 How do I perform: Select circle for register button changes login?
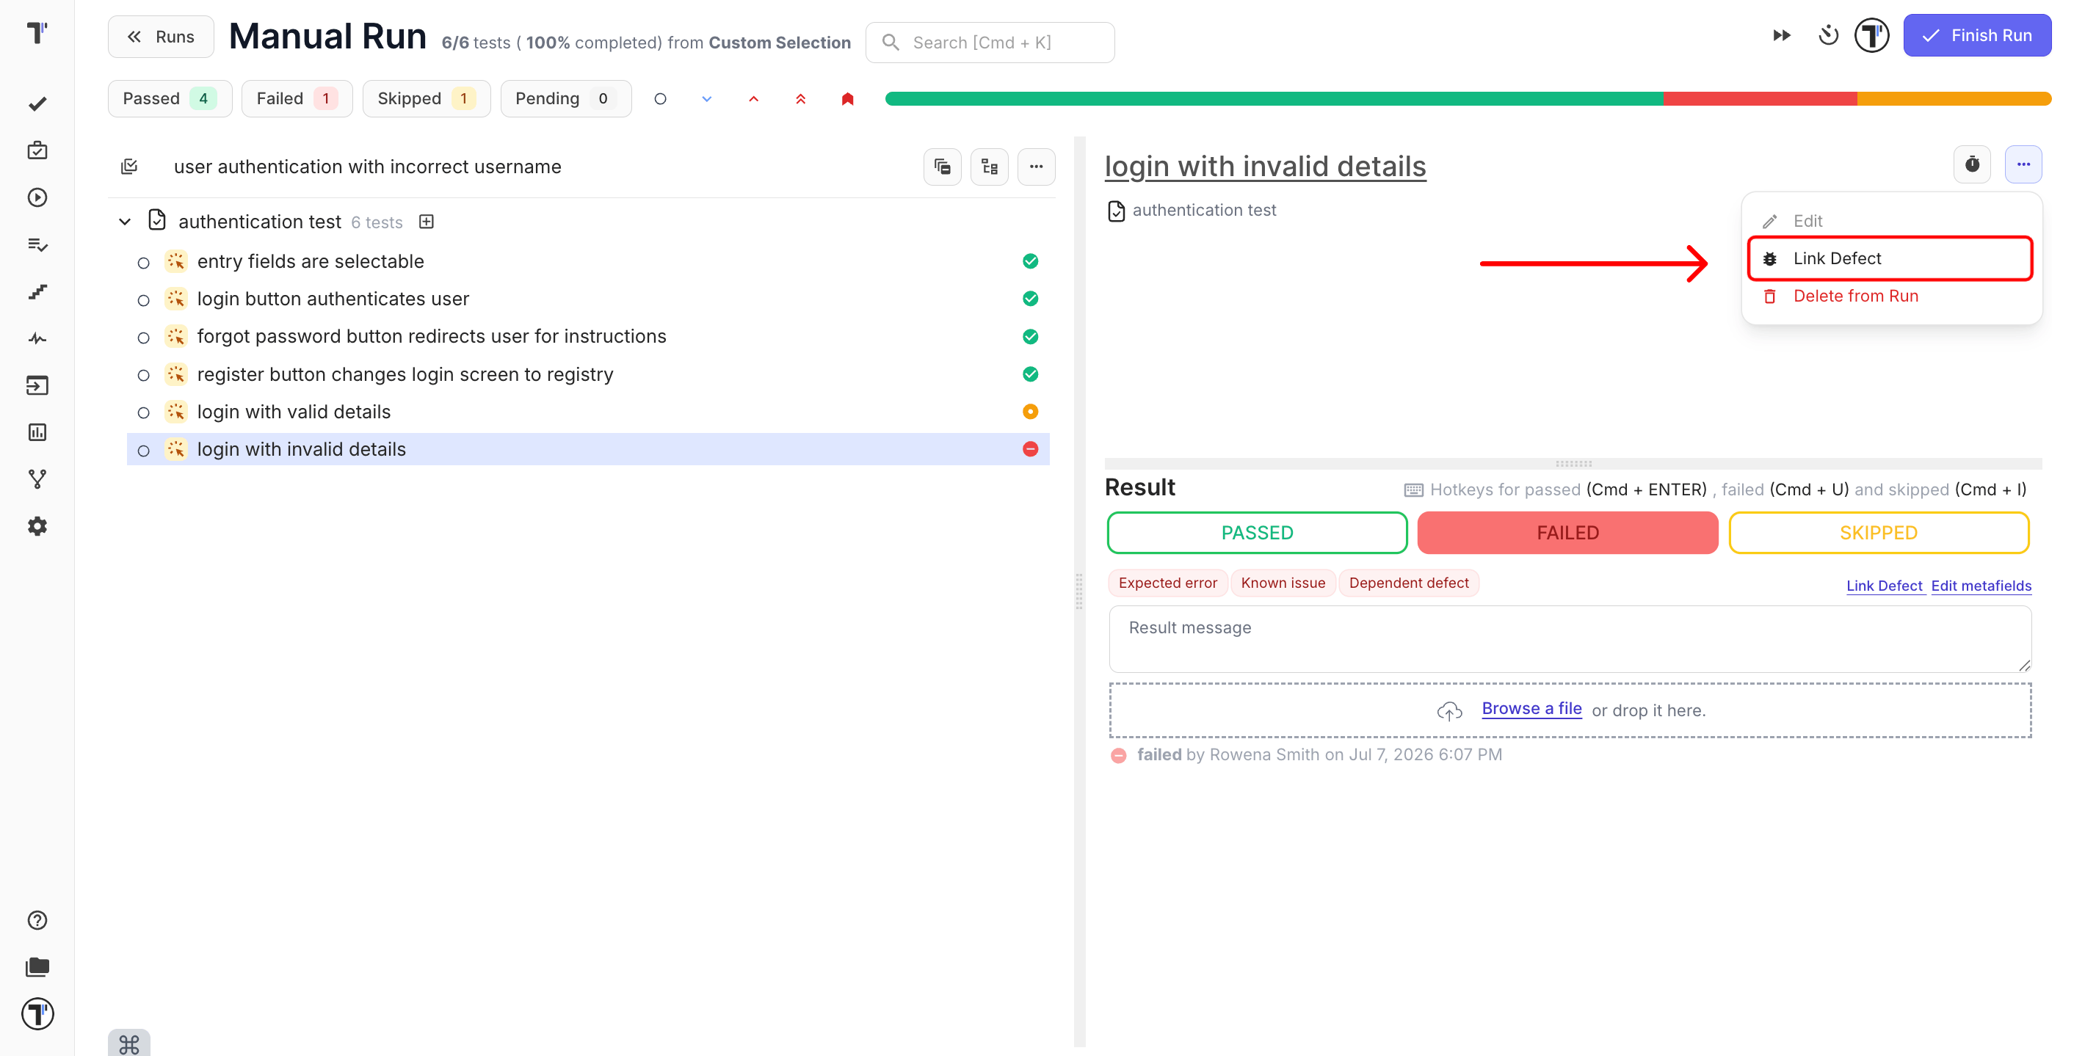(143, 376)
